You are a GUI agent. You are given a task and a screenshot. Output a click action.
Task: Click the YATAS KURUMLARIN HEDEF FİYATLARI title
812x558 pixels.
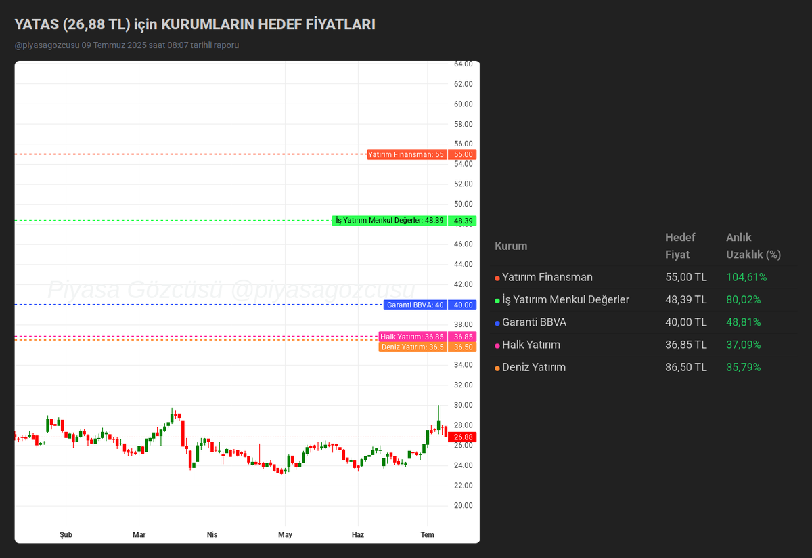coord(195,24)
